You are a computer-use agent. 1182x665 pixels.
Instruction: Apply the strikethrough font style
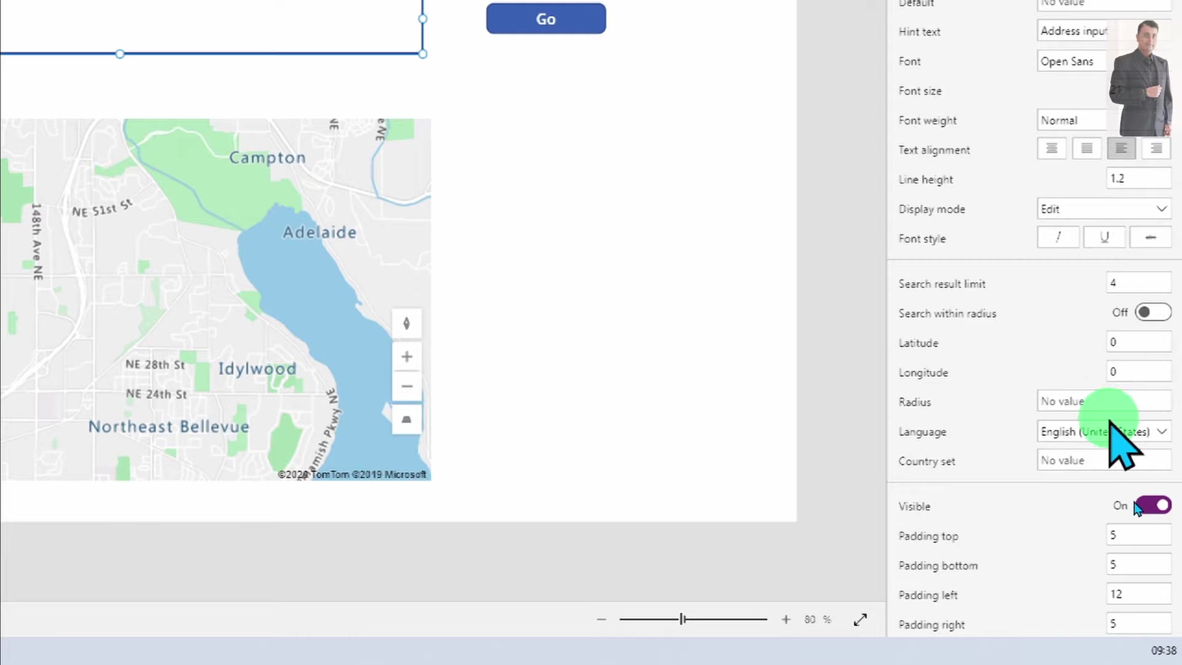1151,237
